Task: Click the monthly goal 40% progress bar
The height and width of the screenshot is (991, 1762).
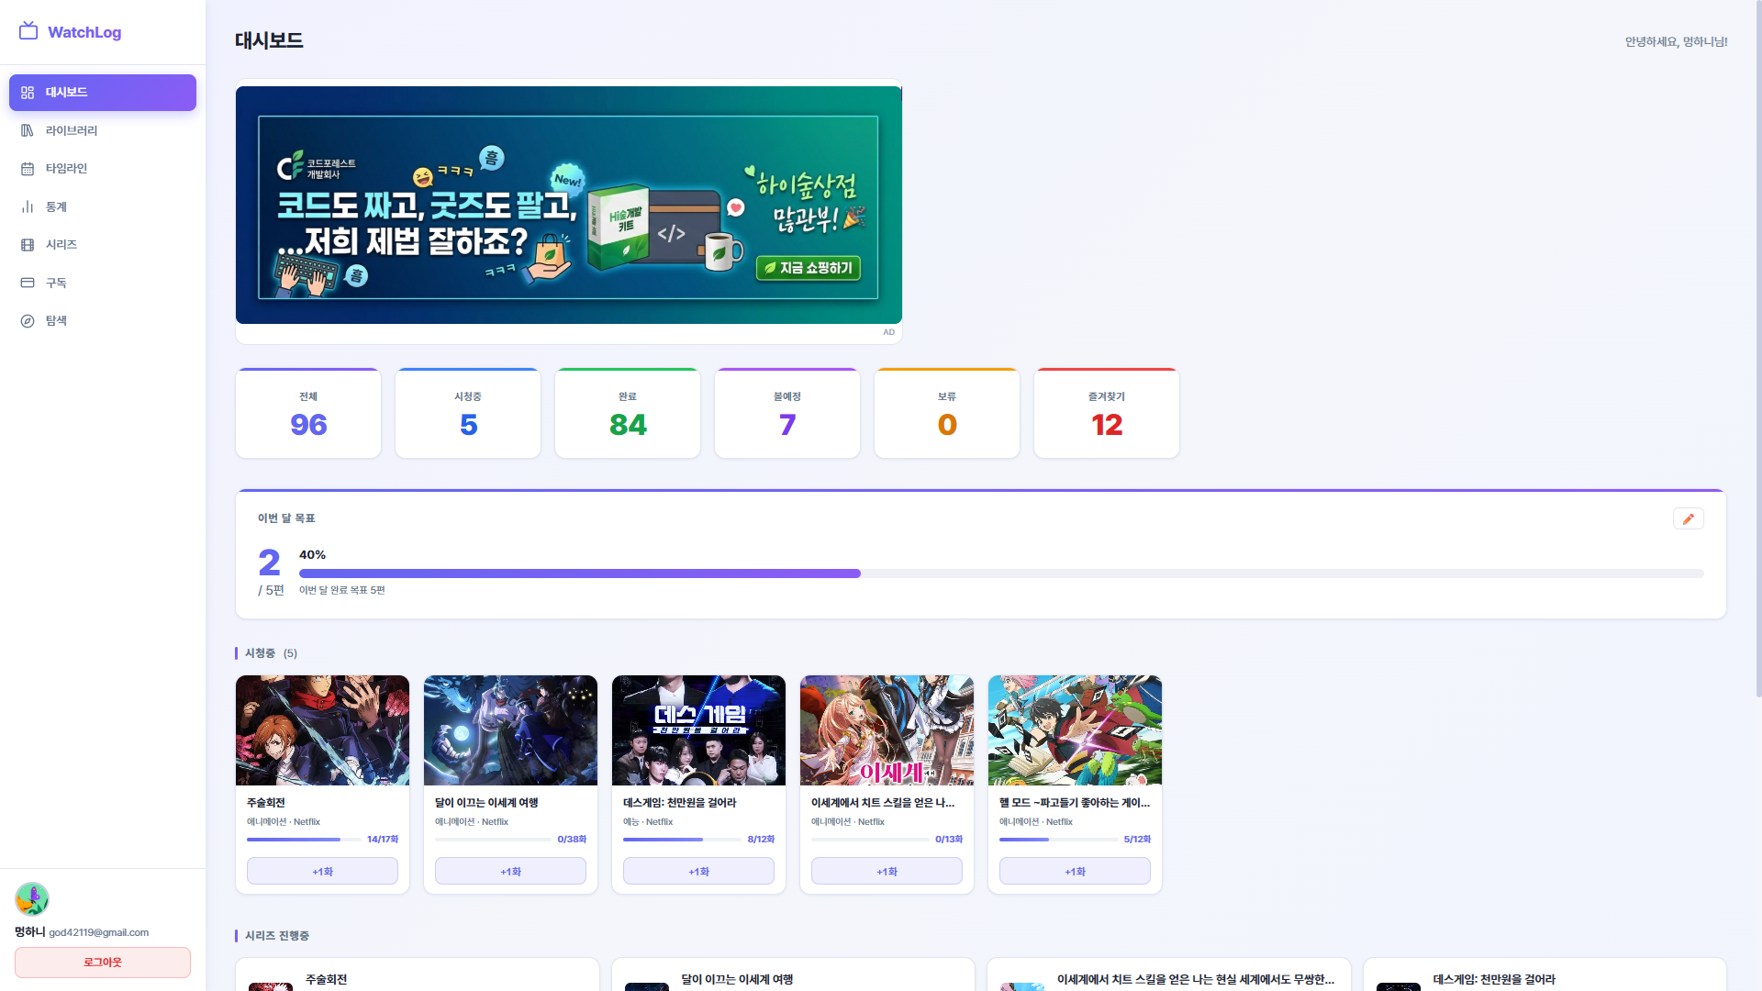Action: (x=1001, y=573)
